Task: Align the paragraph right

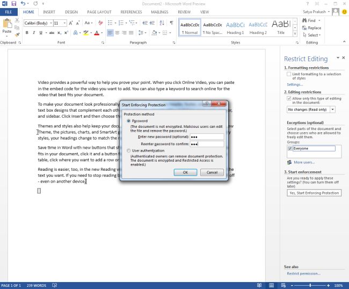Action: coord(124,33)
